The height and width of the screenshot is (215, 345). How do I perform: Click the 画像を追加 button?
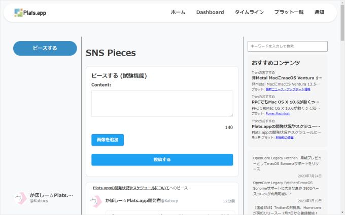108,140
